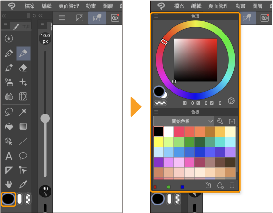Expand the 開始色板 palette dropdown
The width and height of the screenshot is (273, 213).
point(184,121)
